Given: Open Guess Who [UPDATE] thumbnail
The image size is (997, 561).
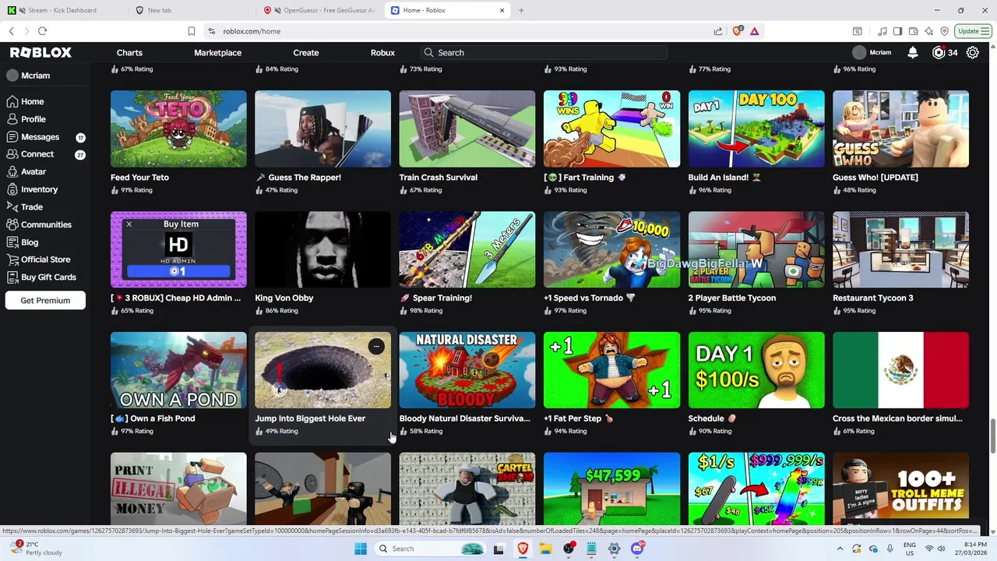Looking at the screenshot, I should (900, 129).
